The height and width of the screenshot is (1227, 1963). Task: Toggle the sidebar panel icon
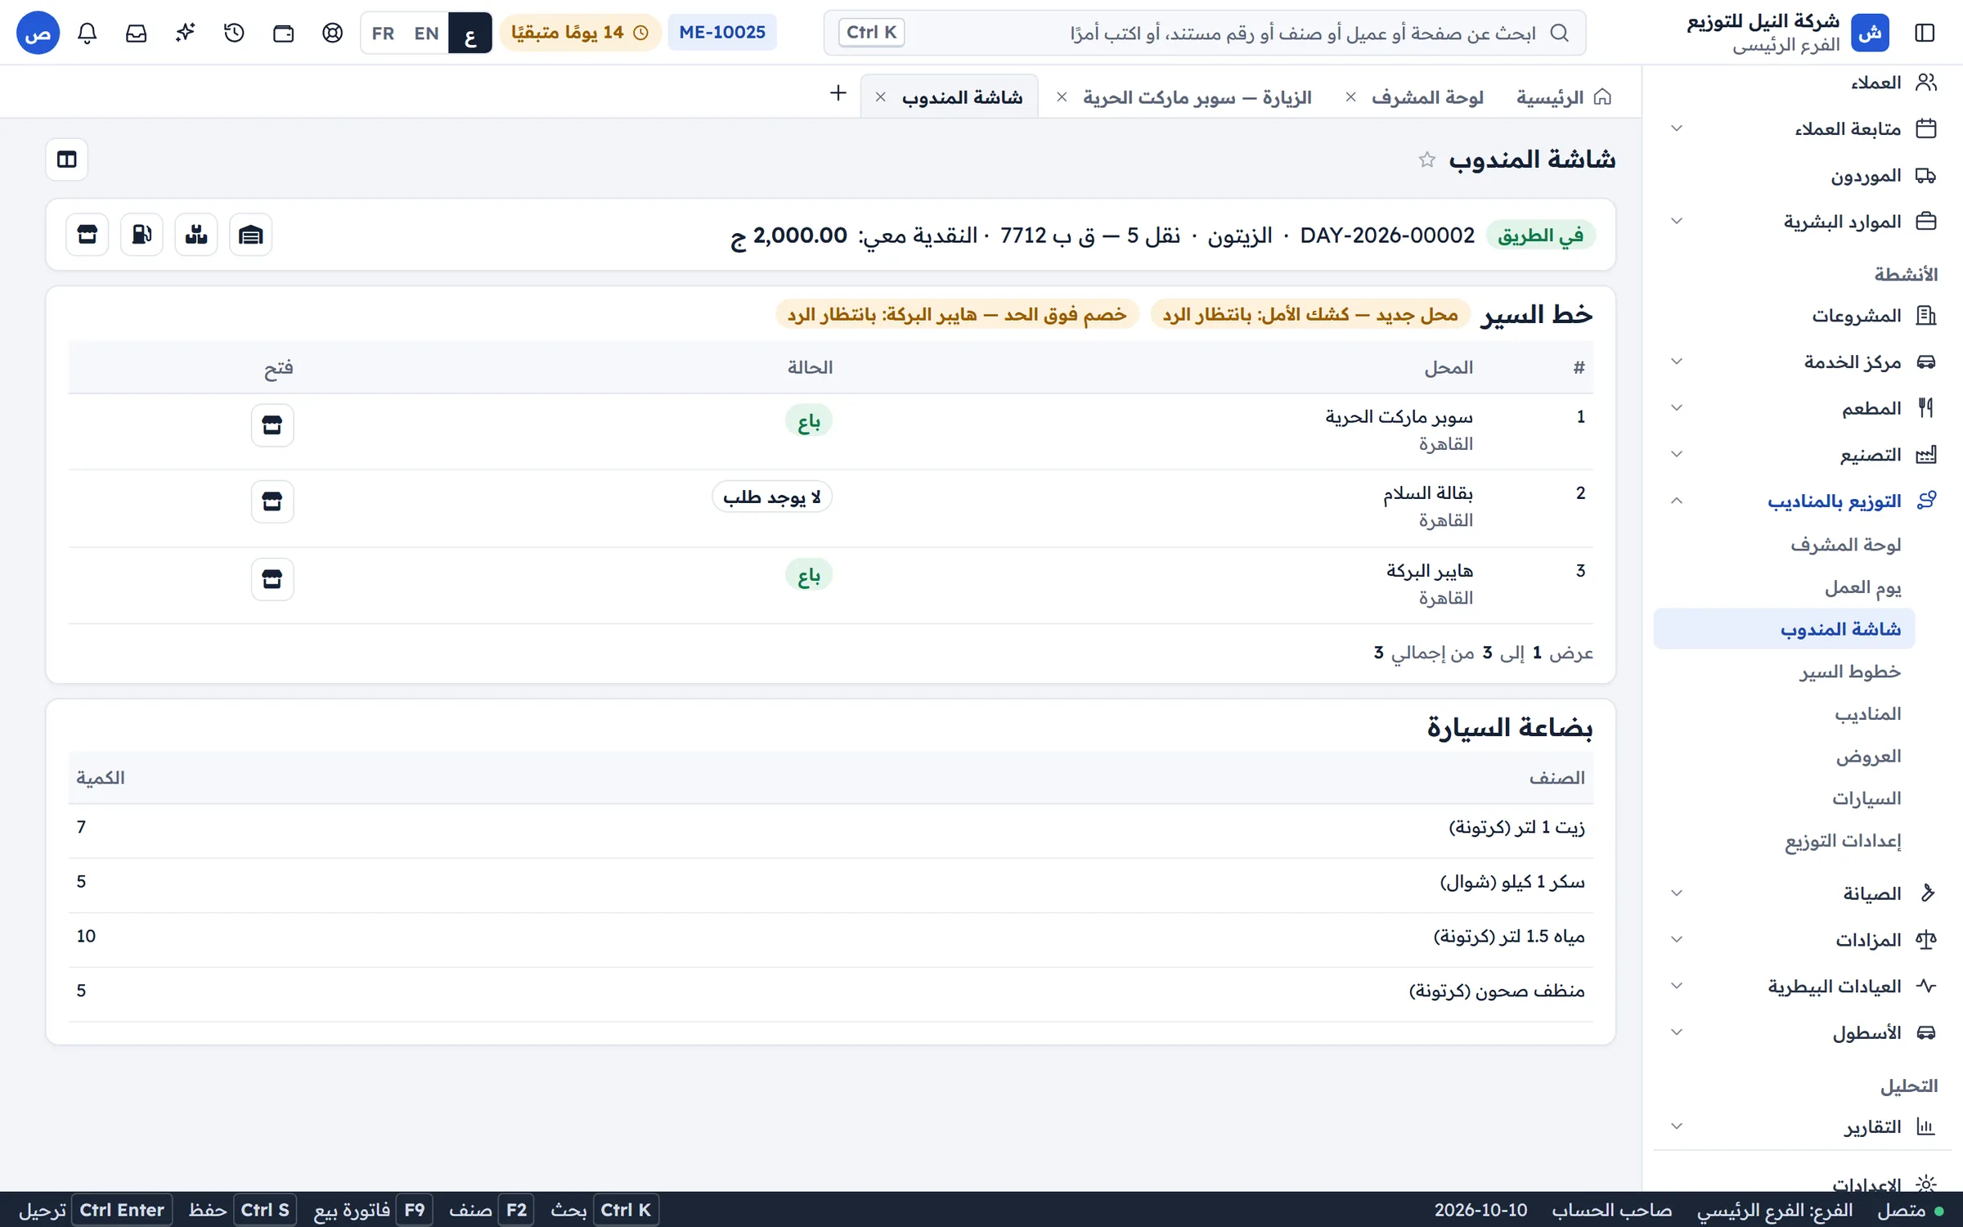click(x=1925, y=33)
